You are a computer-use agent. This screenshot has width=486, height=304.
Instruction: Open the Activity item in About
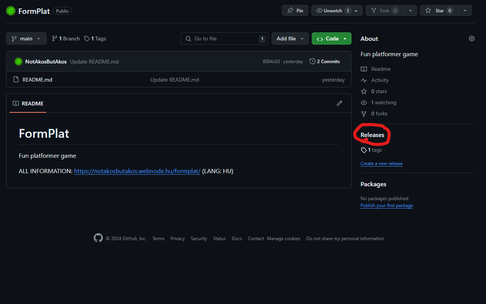coord(380,80)
